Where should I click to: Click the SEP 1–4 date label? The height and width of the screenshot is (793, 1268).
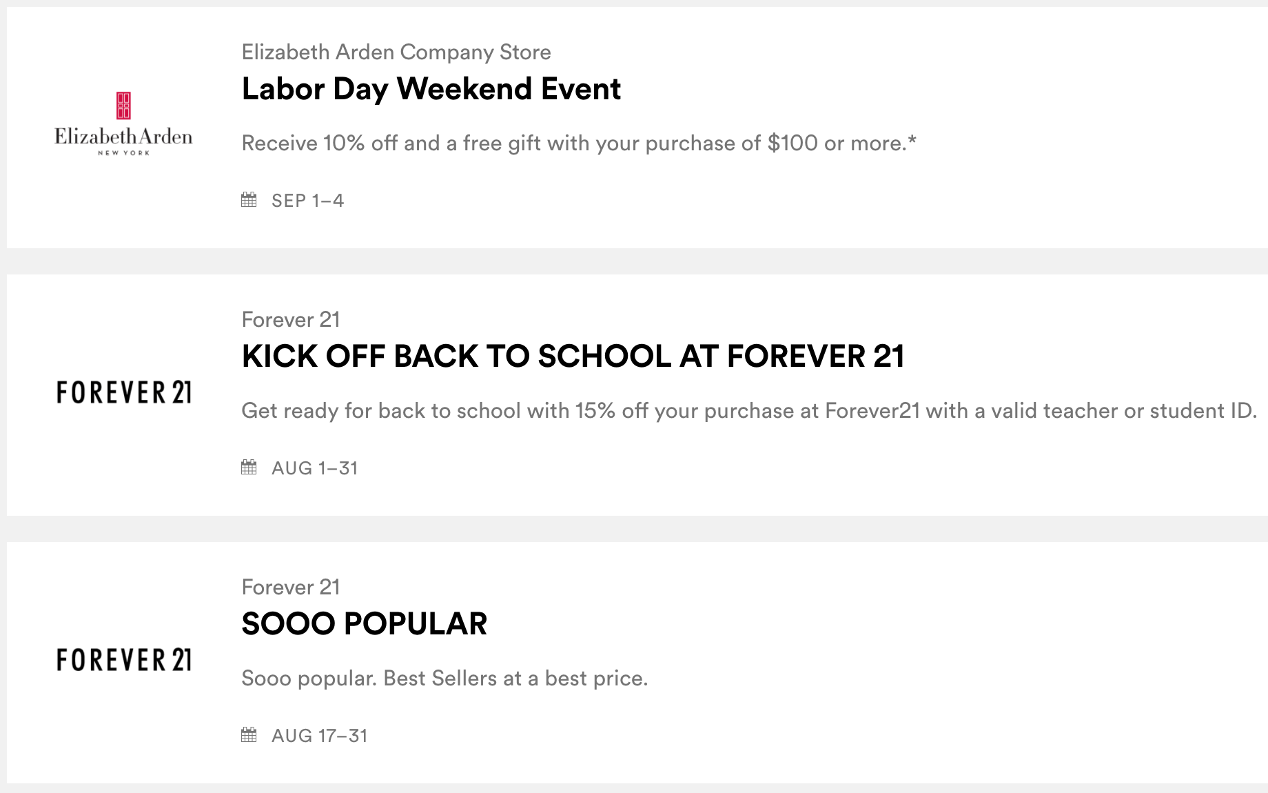tap(307, 201)
